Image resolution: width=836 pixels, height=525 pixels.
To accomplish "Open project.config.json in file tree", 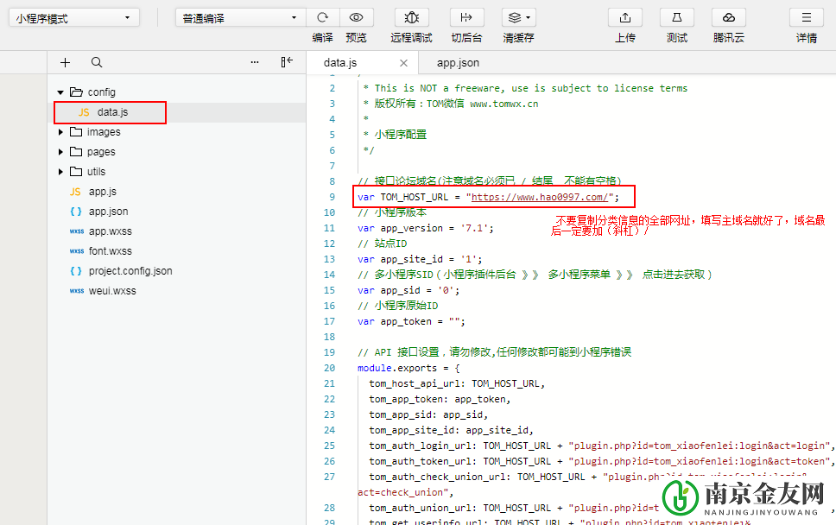I will pyautogui.click(x=130, y=271).
